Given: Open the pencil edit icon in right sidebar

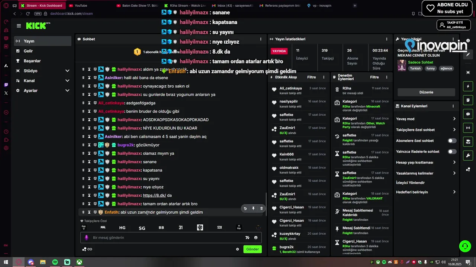Looking at the screenshot, I should coord(468,54).
